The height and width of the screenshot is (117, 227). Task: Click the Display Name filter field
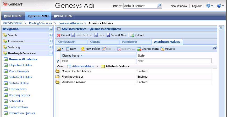98,61
